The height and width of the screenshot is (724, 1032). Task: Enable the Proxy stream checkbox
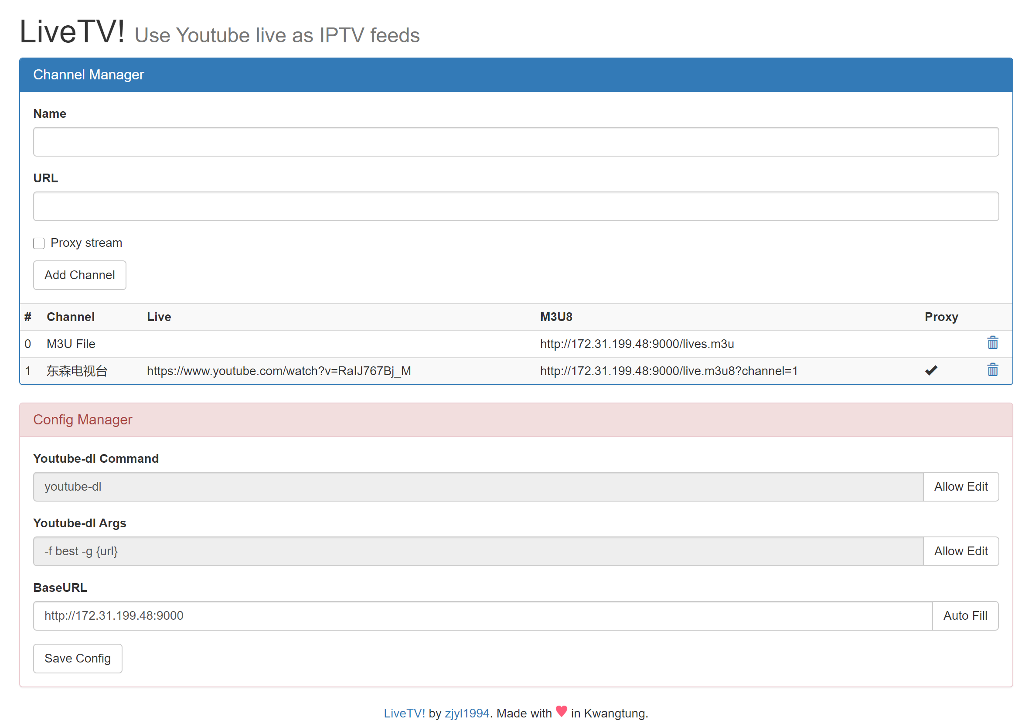pyautogui.click(x=39, y=243)
